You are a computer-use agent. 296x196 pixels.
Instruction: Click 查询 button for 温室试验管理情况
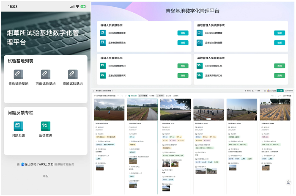(183, 76)
